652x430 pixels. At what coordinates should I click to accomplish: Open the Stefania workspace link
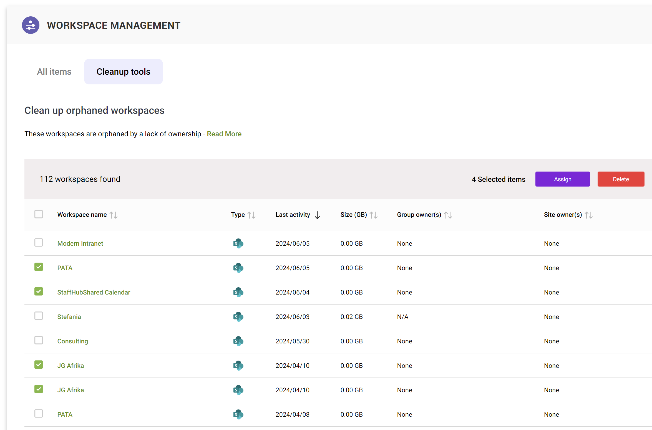click(69, 317)
